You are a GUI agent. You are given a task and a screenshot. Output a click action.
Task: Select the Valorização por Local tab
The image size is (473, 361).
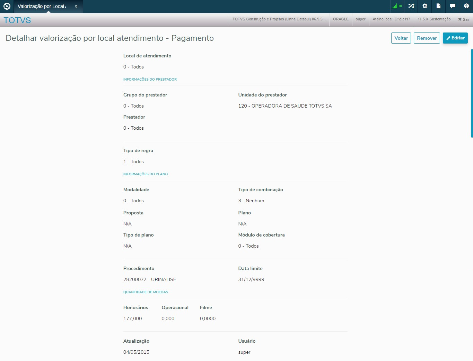click(48, 7)
